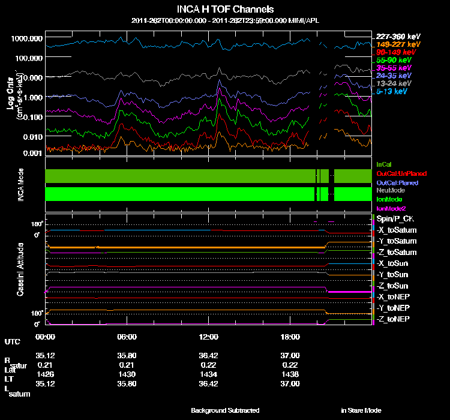Click the Background Subtracted footer text
The image size is (450, 420).
click(225, 410)
